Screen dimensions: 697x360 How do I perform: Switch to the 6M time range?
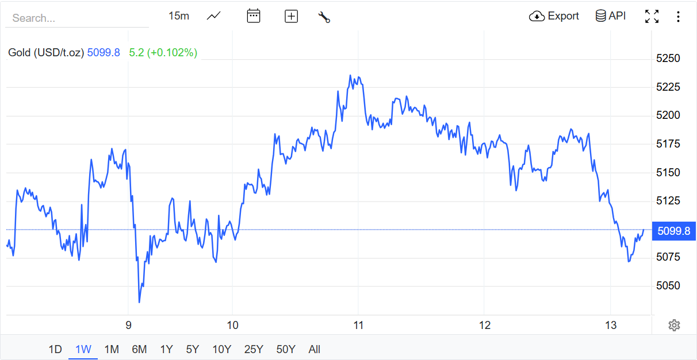(139, 349)
